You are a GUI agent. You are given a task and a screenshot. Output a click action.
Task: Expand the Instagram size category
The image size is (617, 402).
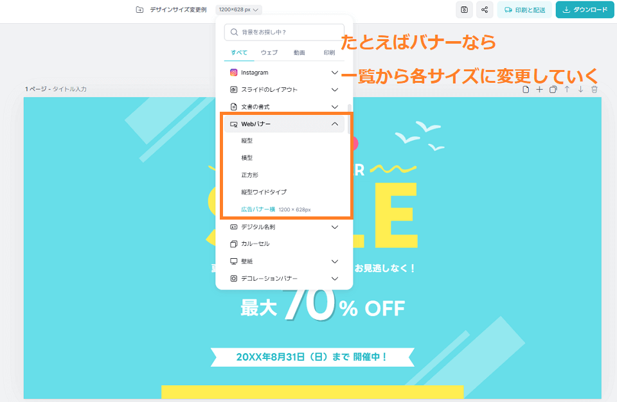coord(284,73)
